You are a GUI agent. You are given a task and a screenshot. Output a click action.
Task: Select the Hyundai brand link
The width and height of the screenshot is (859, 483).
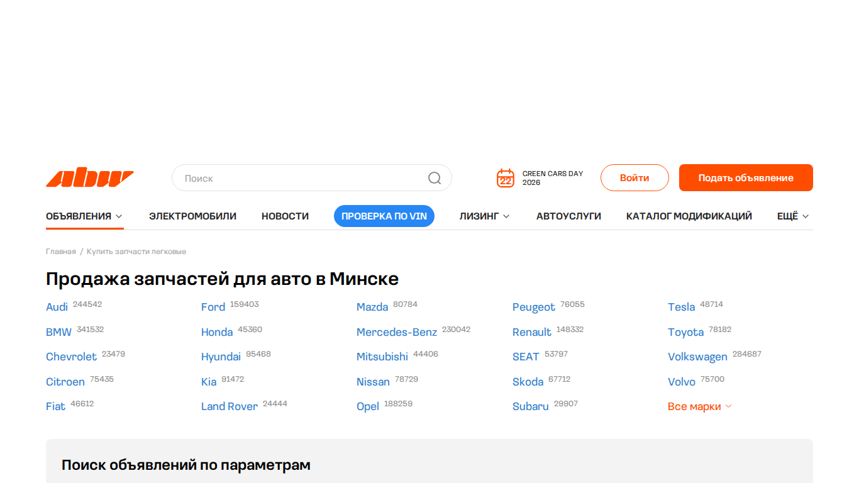pyautogui.click(x=221, y=357)
